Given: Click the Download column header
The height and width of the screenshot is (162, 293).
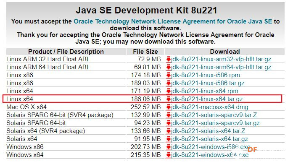Looking at the screenshot, I should coord(225,52).
